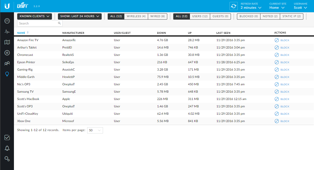Sort by the Up column header
This screenshot has height=170, width=314.
tap(190, 33)
